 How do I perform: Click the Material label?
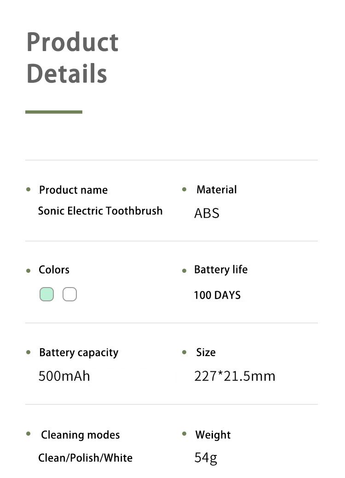216,190
